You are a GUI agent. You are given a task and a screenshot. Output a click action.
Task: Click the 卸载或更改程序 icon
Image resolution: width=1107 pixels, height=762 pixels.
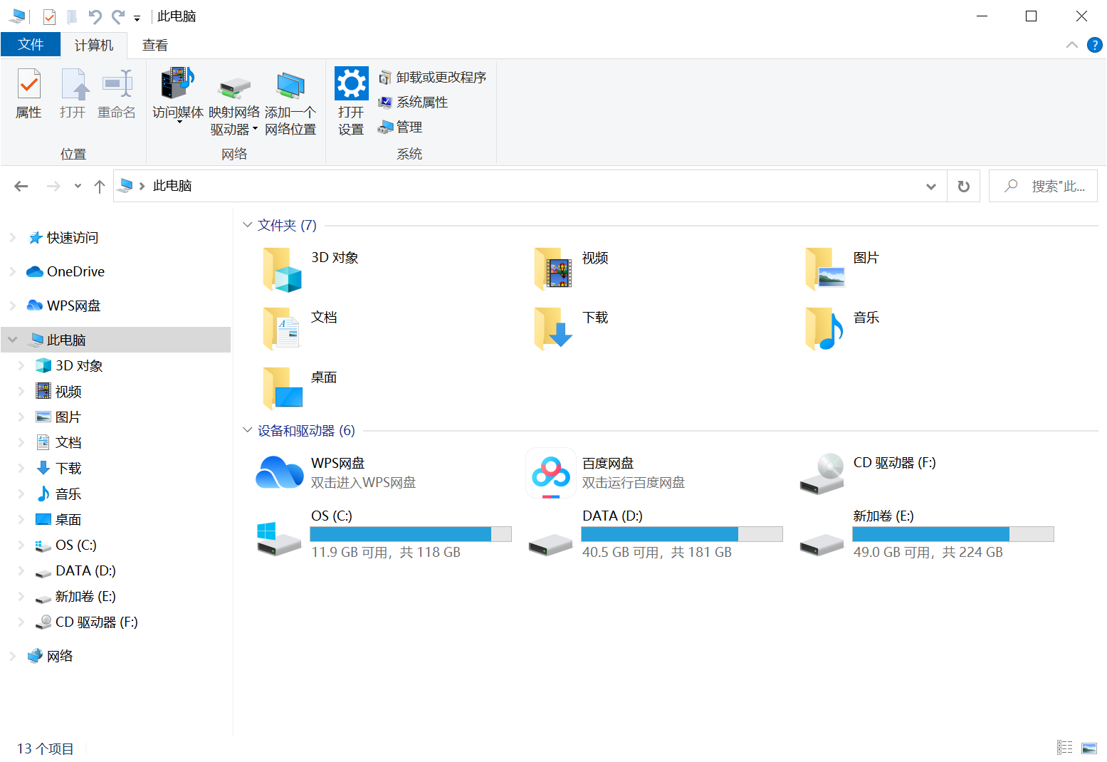(x=433, y=77)
